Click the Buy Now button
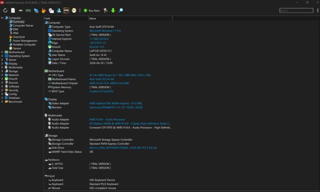This screenshot has height=192, width=320. (x=92, y=11)
